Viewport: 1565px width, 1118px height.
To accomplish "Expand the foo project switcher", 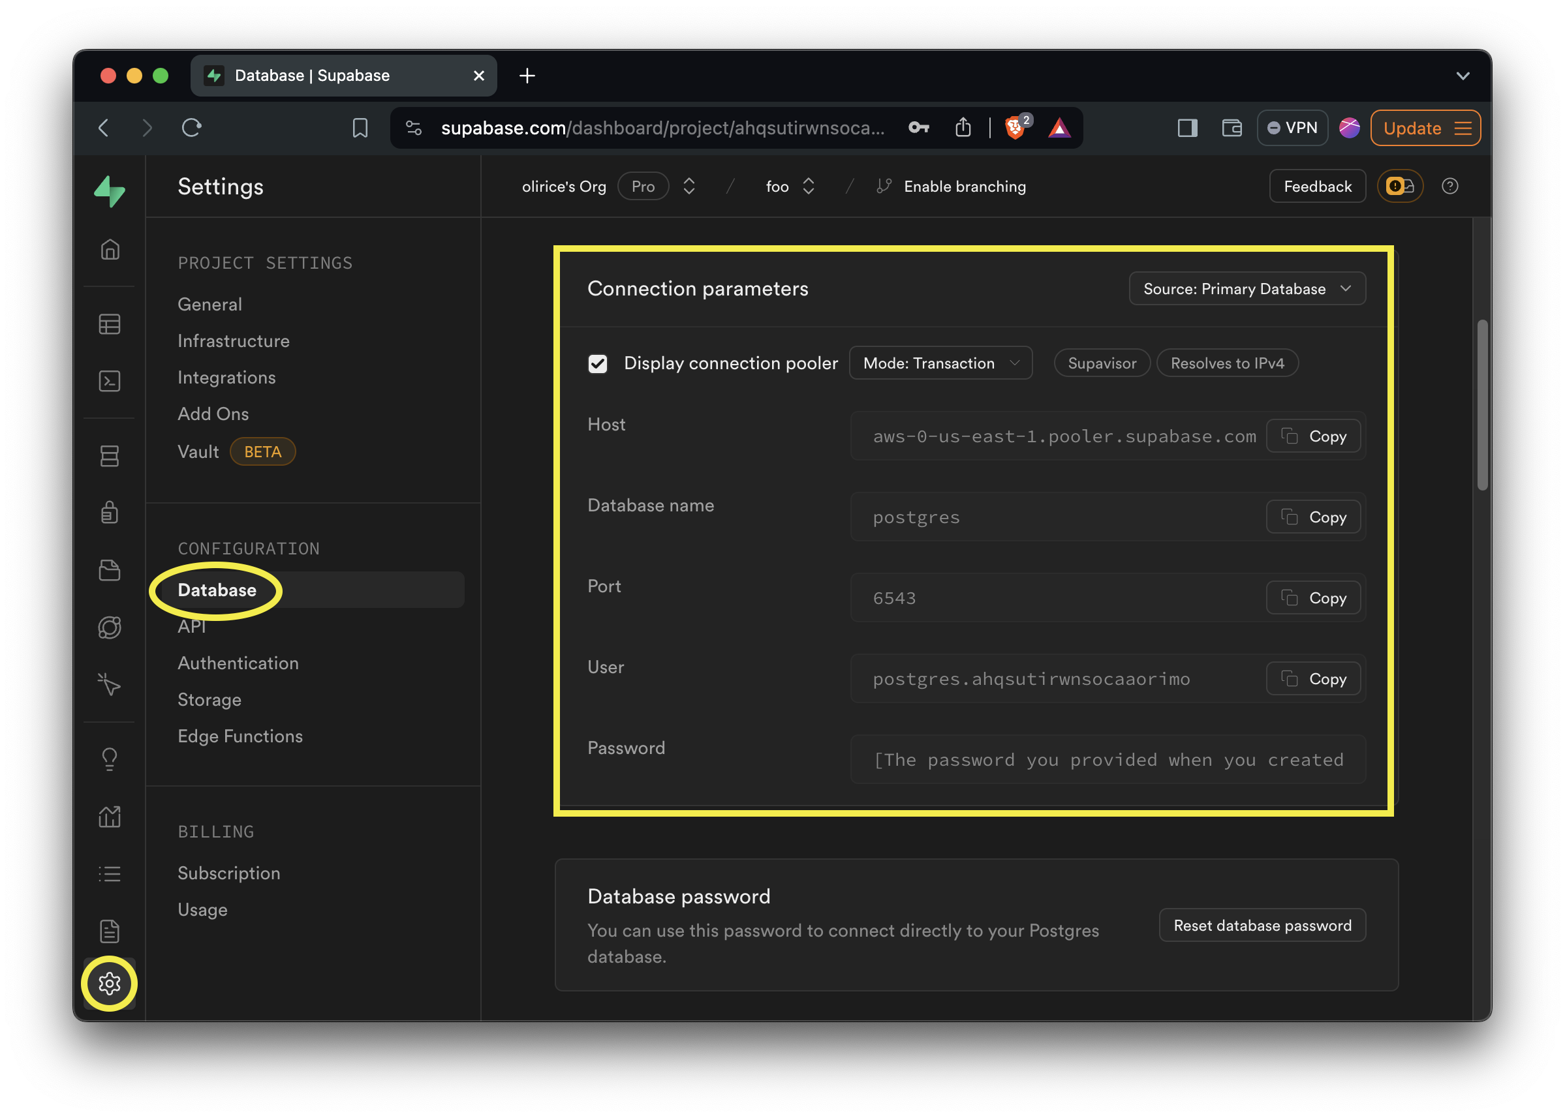I will click(x=809, y=186).
